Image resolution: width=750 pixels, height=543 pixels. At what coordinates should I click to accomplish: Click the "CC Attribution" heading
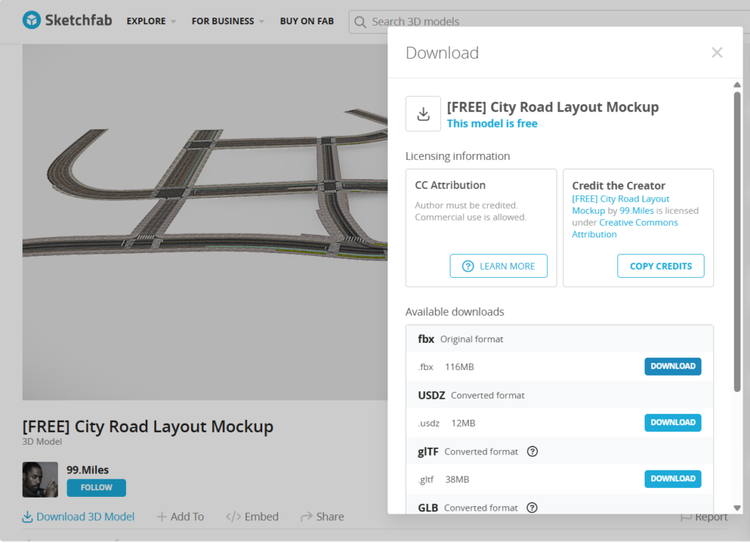click(x=450, y=185)
